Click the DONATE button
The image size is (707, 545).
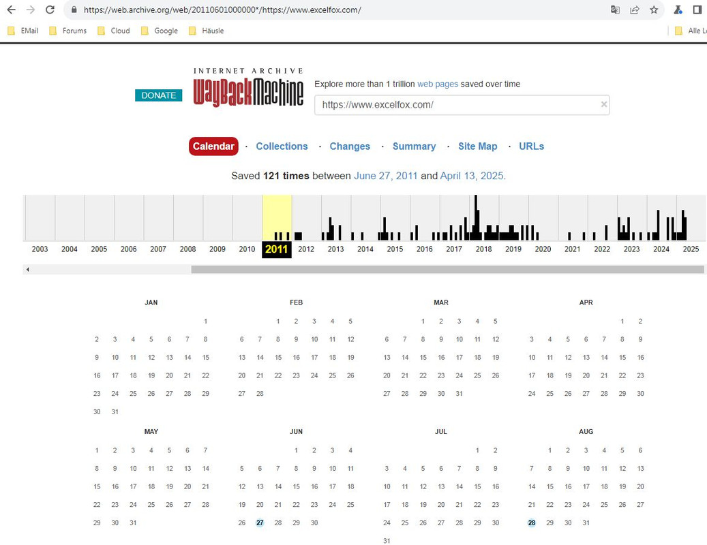(158, 95)
